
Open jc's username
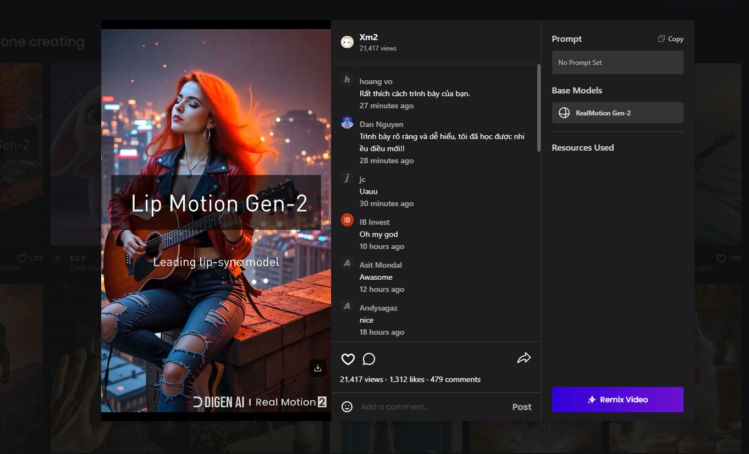362,179
